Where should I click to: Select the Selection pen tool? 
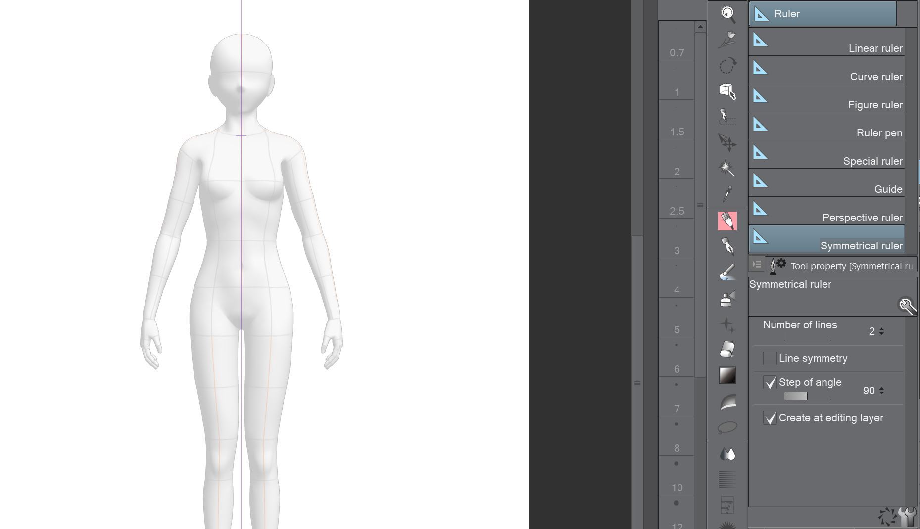click(727, 117)
